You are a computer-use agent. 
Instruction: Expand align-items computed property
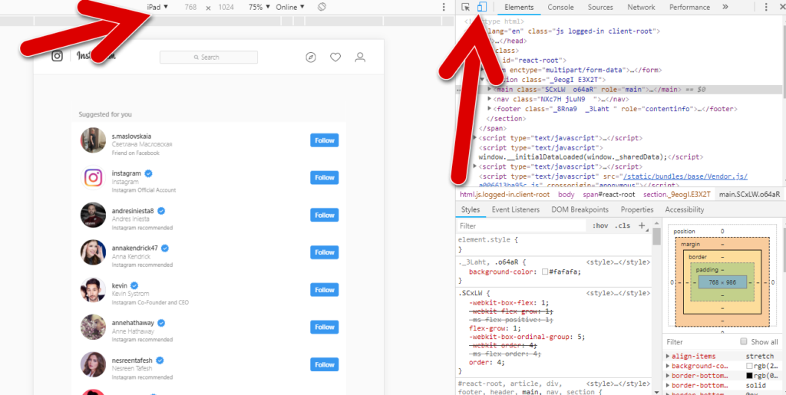668,356
